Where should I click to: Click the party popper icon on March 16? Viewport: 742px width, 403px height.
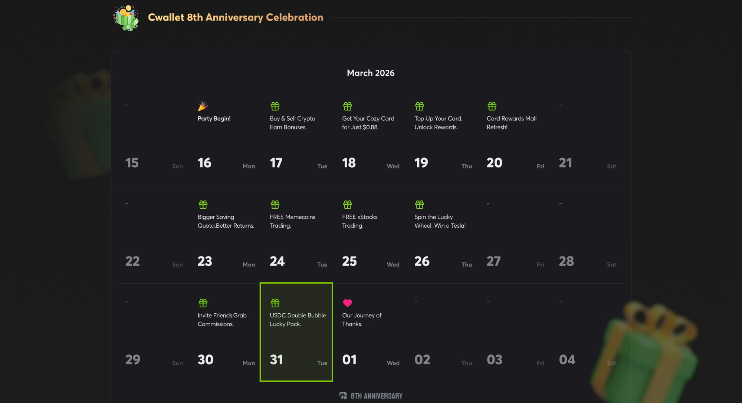[203, 106]
